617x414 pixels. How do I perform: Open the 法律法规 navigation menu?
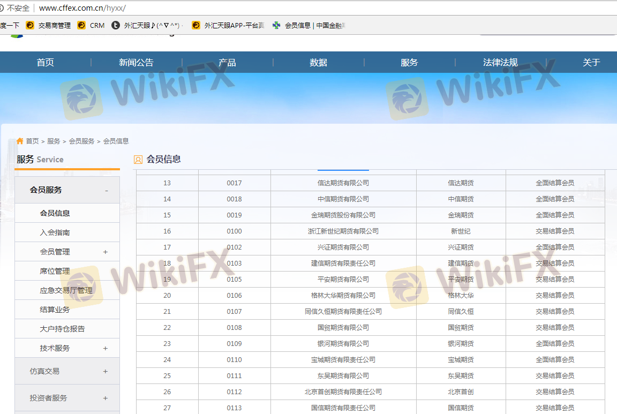point(500,63)
